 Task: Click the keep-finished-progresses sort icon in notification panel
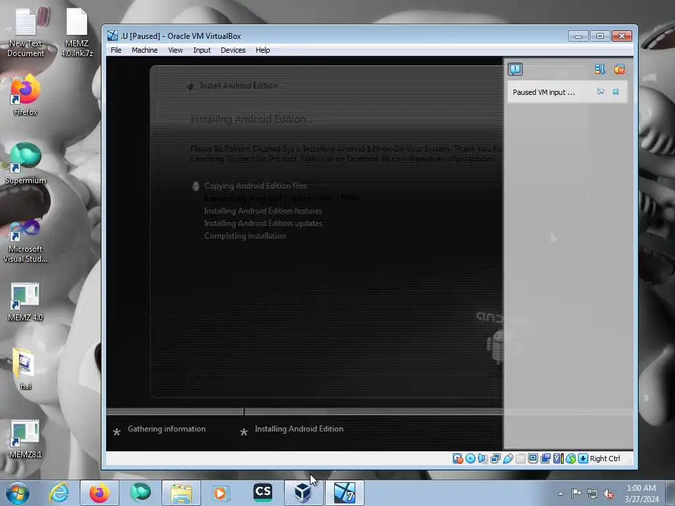tap(600, 69)
